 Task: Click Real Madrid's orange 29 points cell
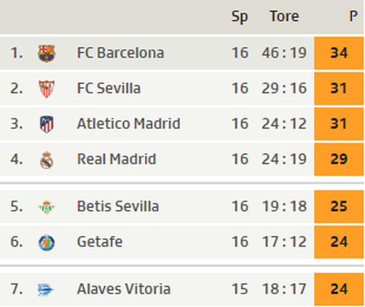click(339, 159)
